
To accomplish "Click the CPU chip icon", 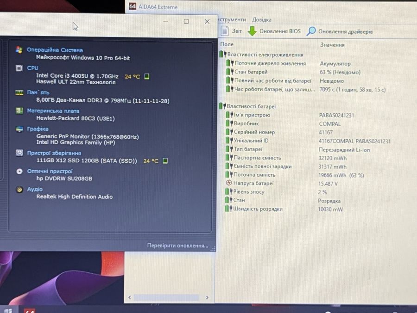I will [19, 68].
